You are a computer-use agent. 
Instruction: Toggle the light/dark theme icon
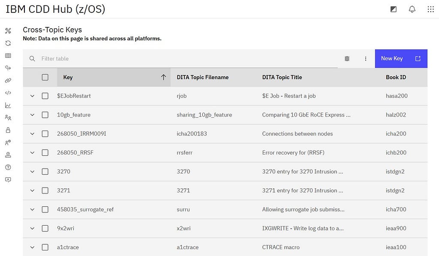394,9
